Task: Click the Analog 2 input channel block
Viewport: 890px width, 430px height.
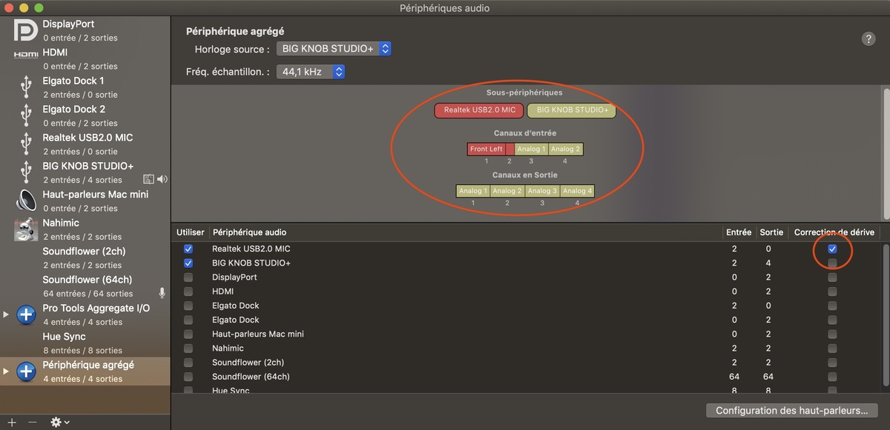Action: (x=566, y=149)
